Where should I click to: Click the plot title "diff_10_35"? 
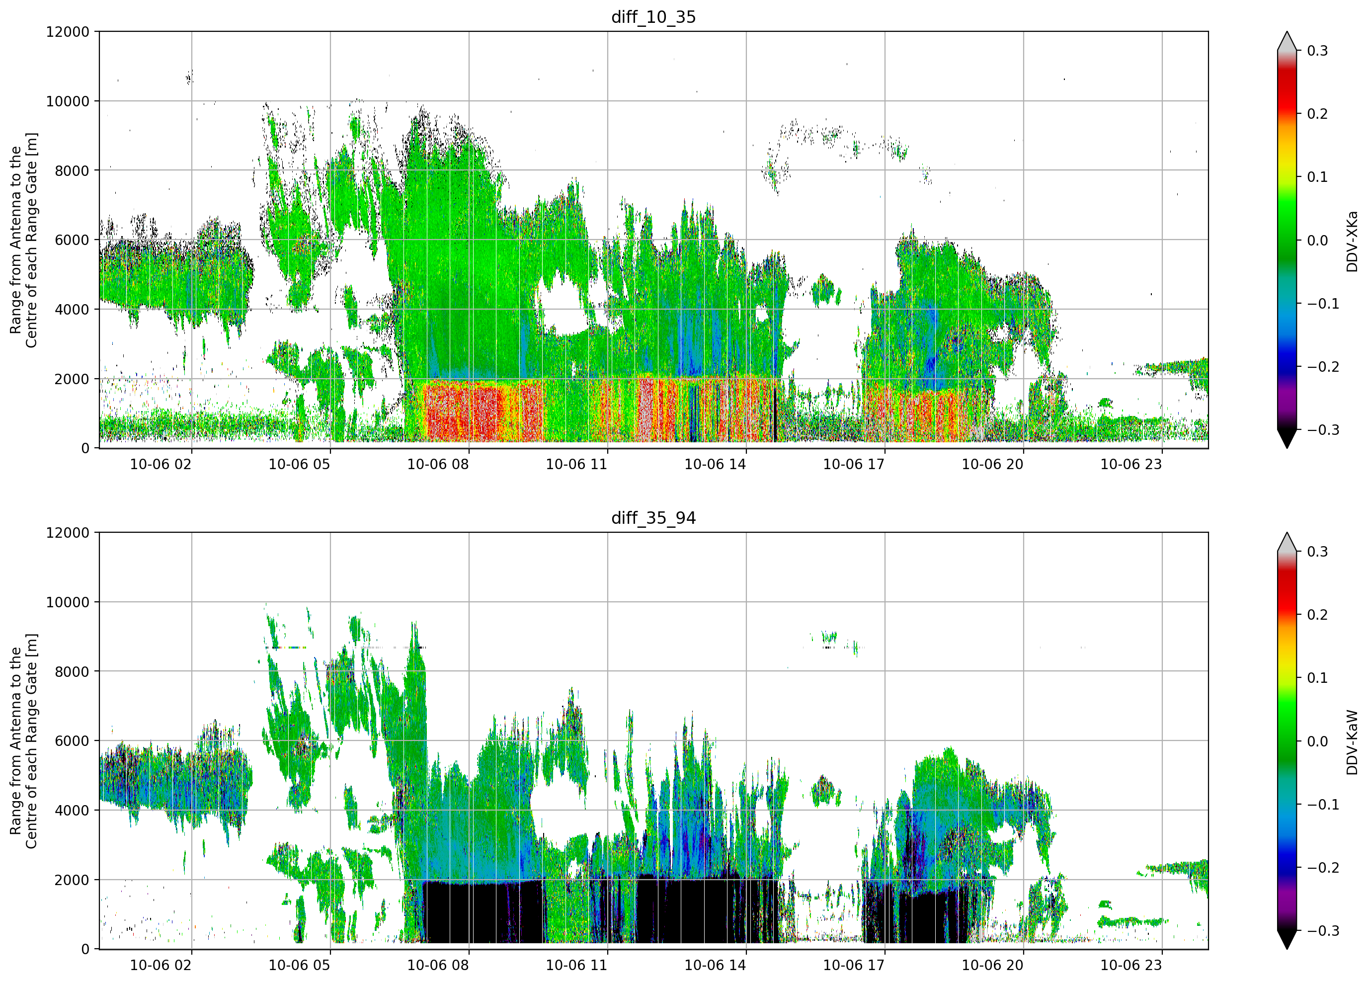[x=653, y=17]
